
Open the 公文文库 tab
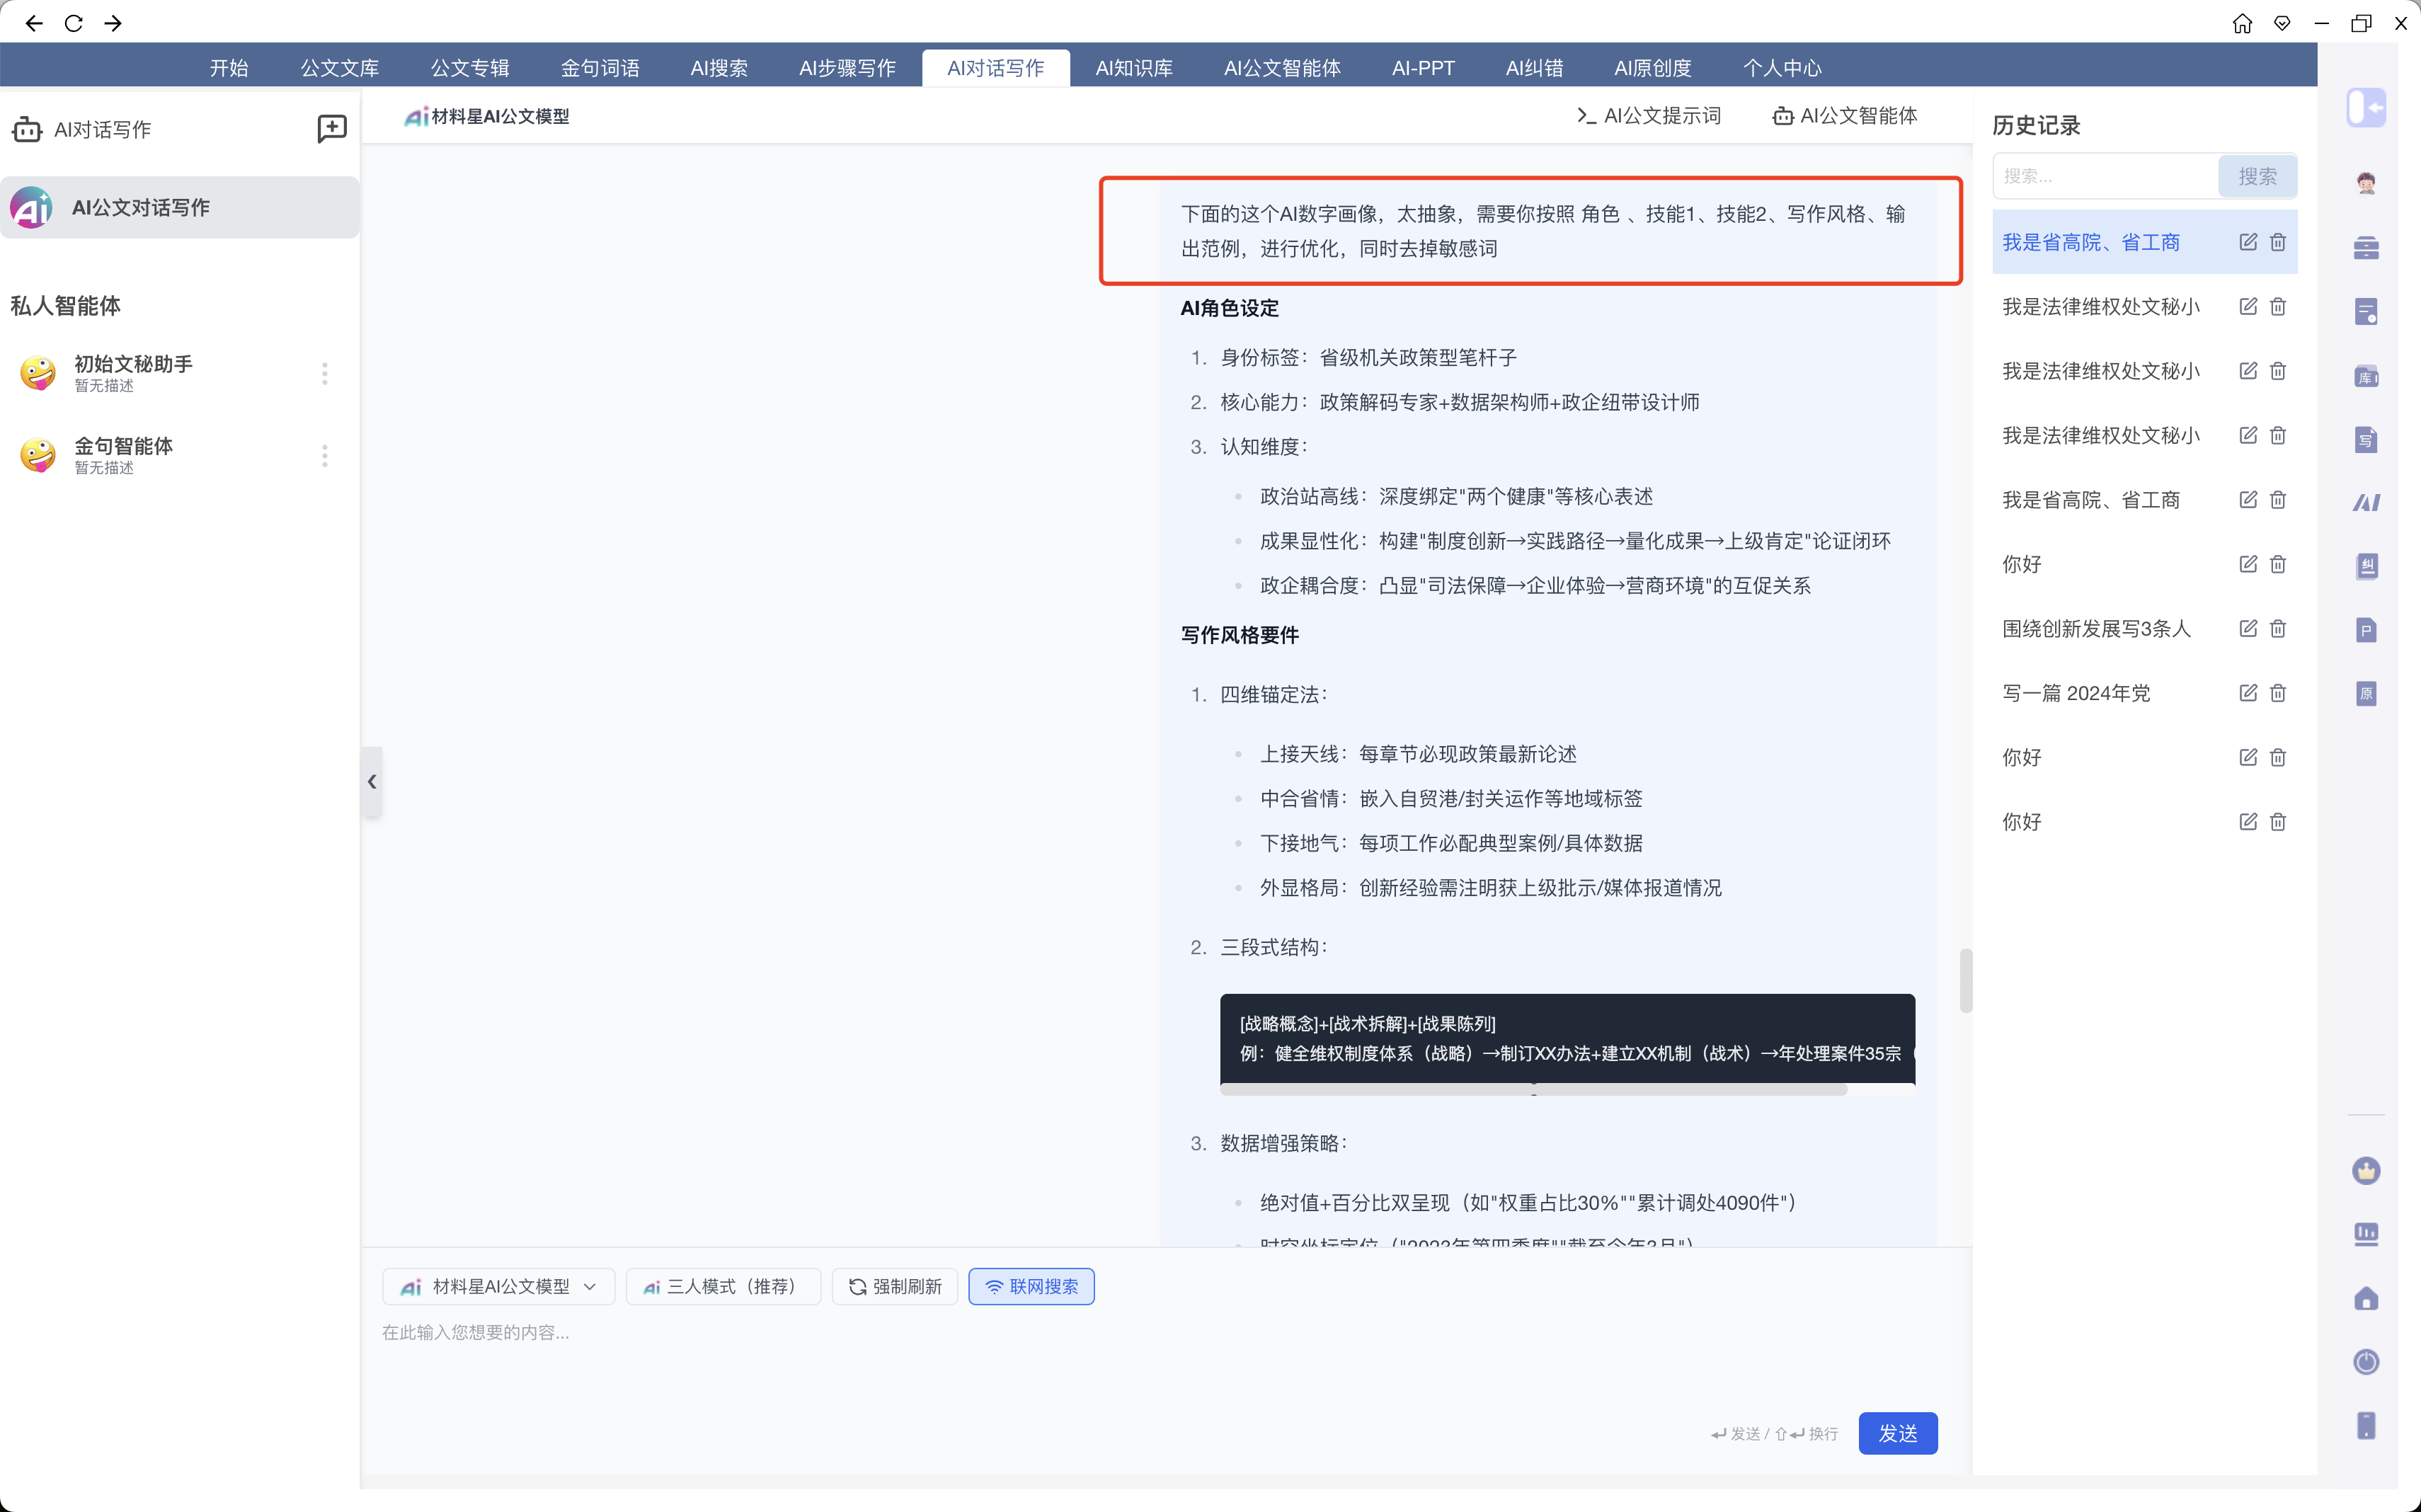[339, 67]
